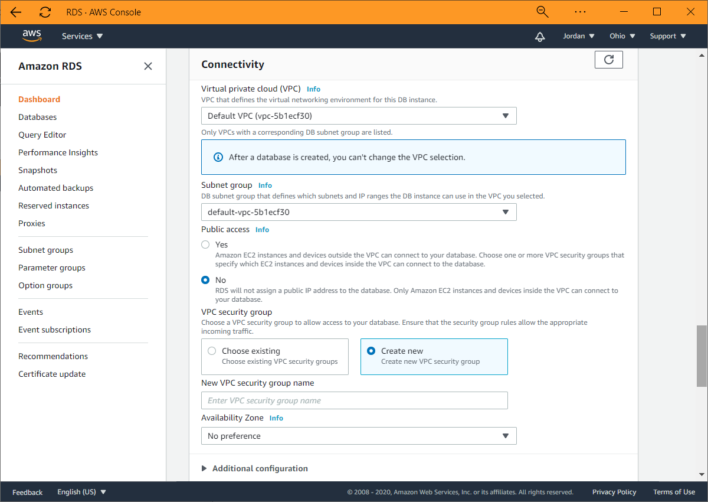The height and width of the screenshot is (502, 708).
Task: Open the magnifier search icon in title bar
Action: 542,12
